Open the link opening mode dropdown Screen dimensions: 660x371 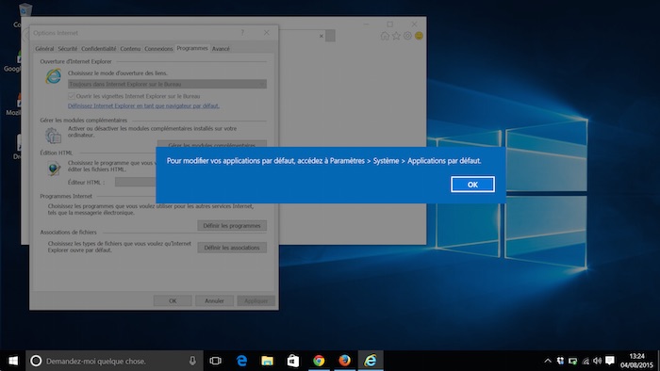coord(167,84)
